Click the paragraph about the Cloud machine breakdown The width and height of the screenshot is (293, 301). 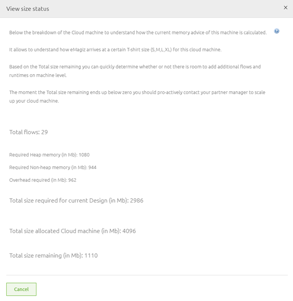pos(138,32)
